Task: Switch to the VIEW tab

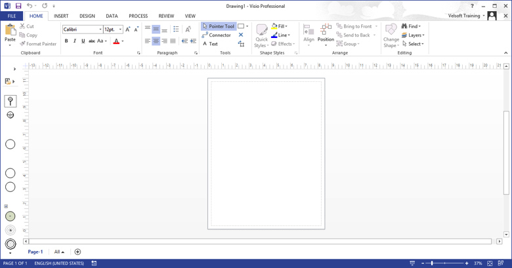Action: tap(190, 16)
